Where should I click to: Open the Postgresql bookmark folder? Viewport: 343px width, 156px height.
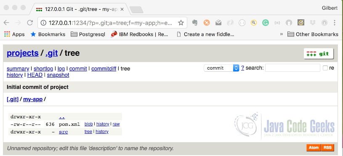pos(88,34)
